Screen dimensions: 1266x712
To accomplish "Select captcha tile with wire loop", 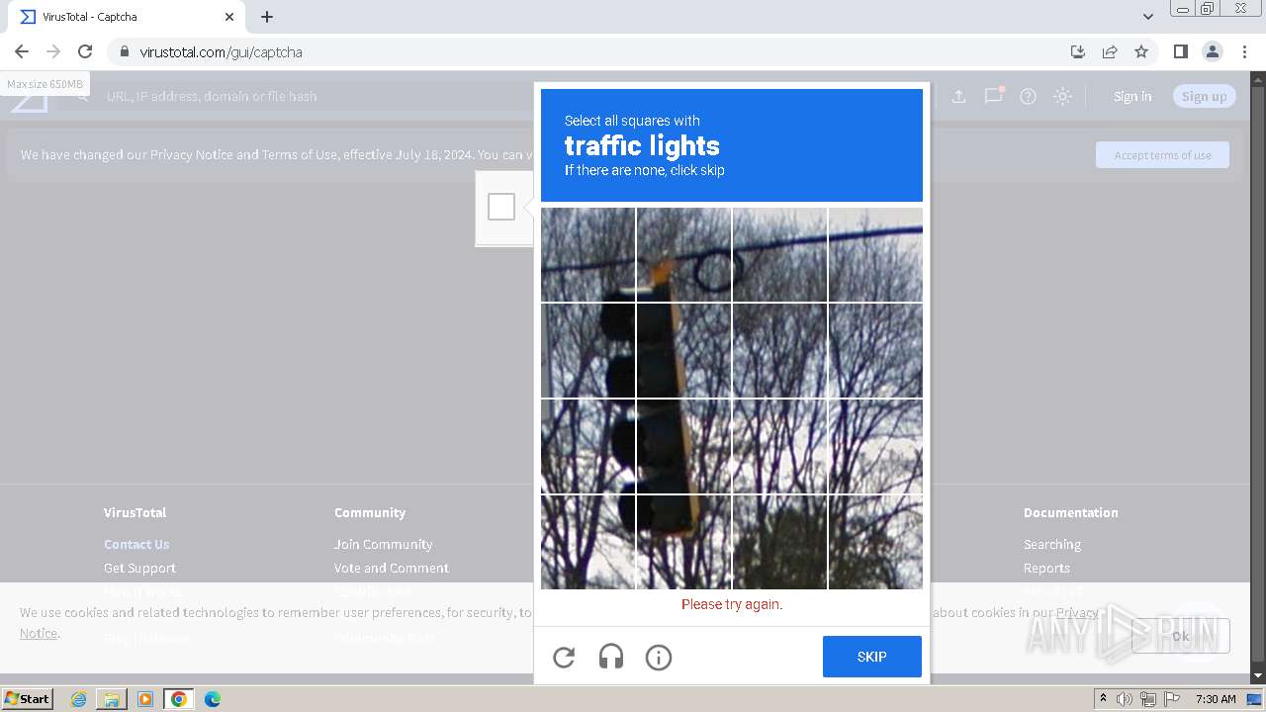I will pos(779,254).
